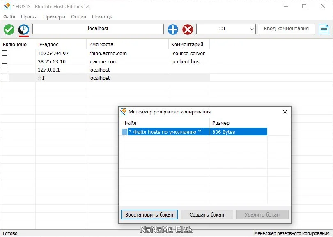Click Восстановить бэкап button

pos(149,214)
